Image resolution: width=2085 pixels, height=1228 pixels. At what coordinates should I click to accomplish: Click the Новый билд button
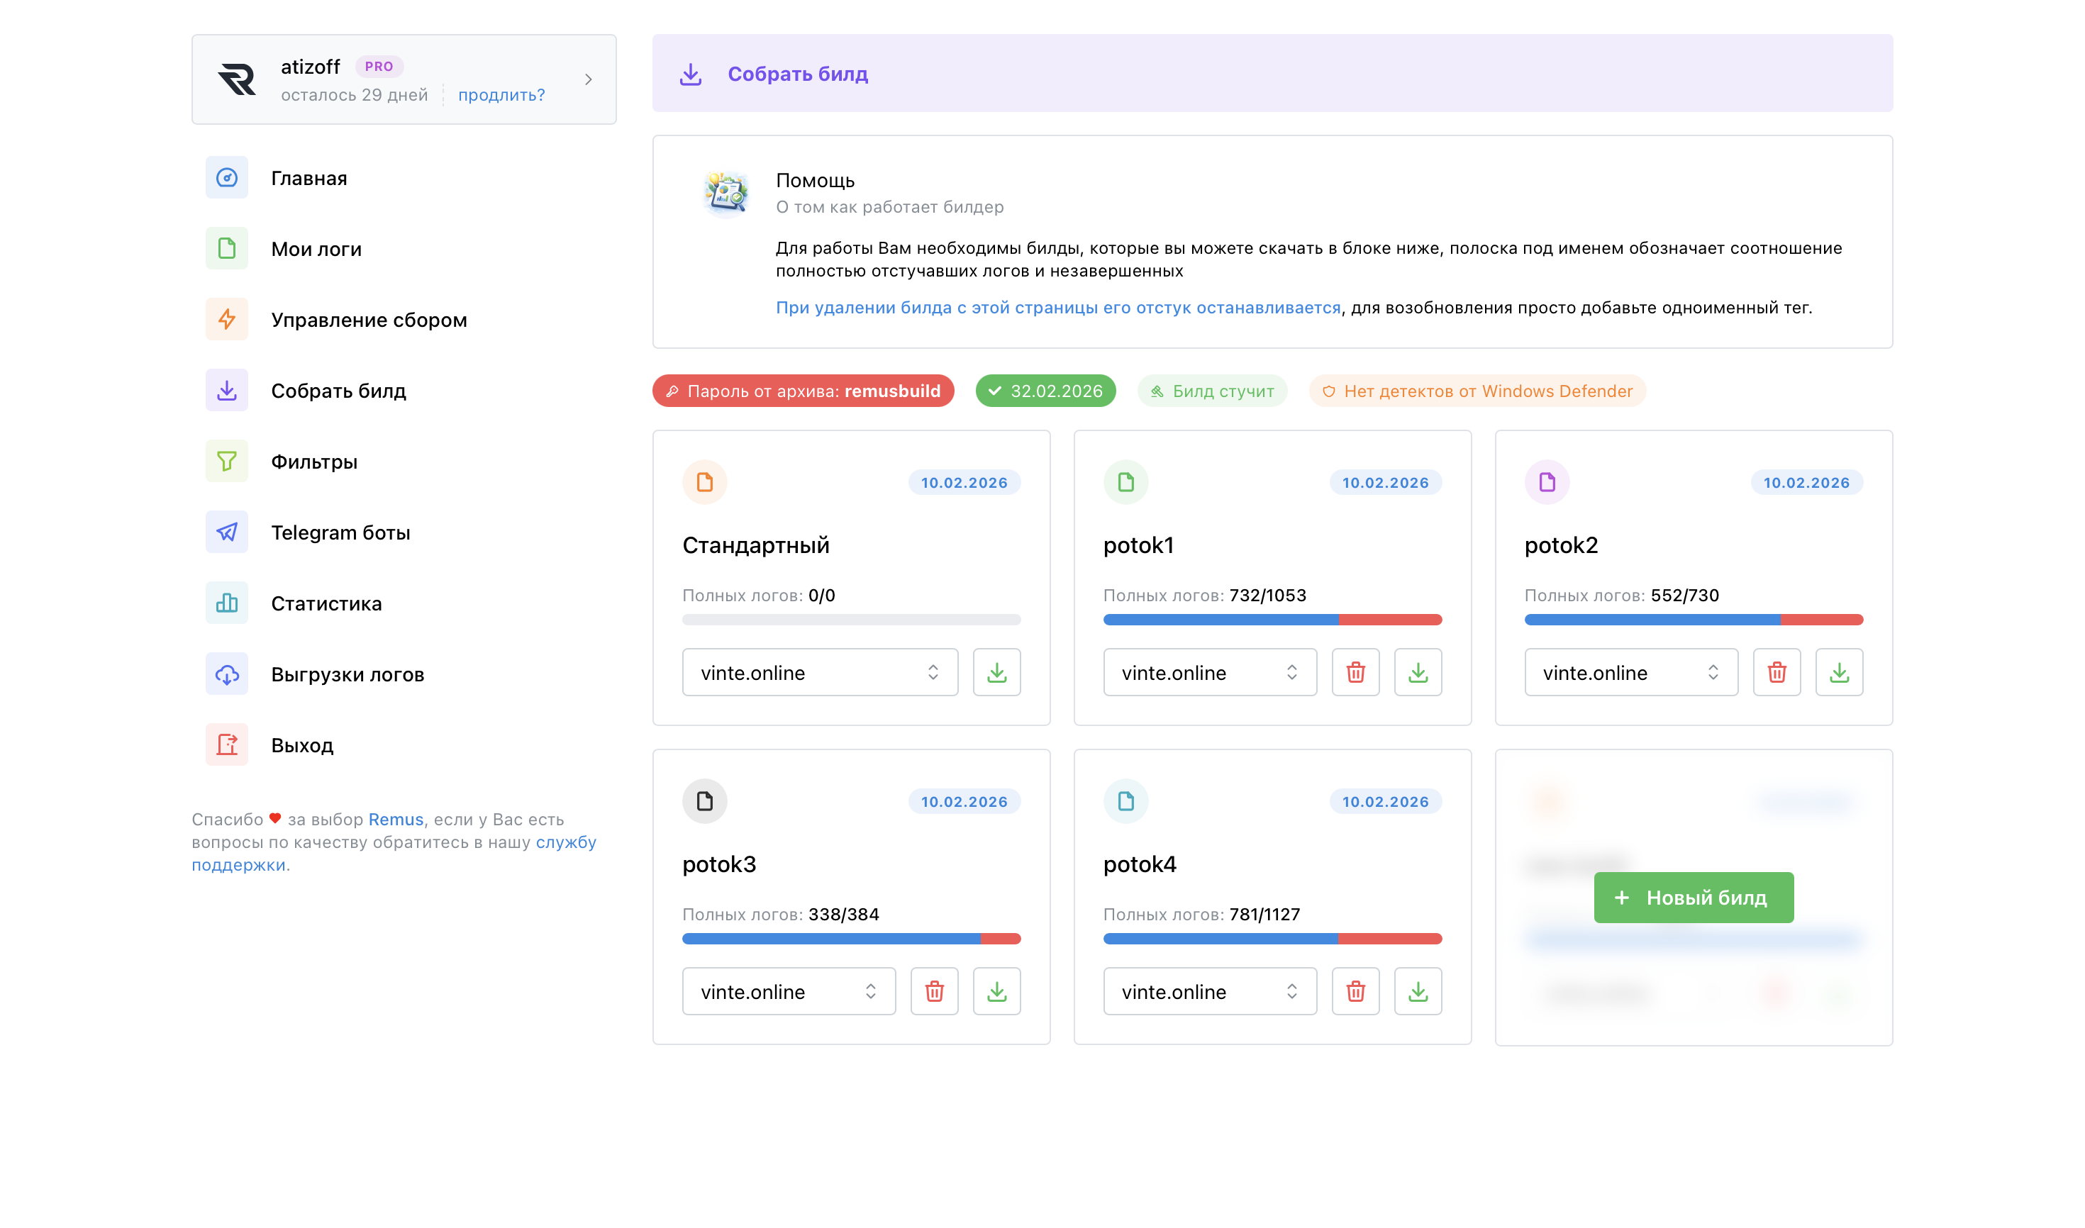[x=1693, y=897]
